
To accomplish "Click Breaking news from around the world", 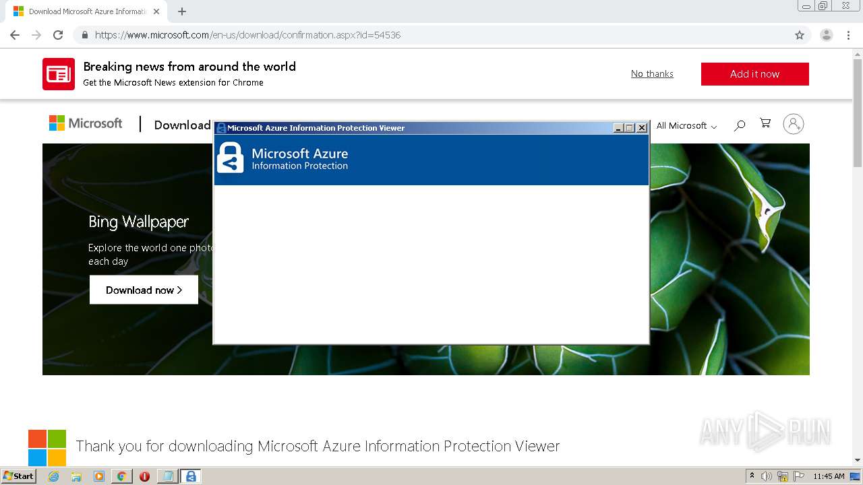I will click(x=189, y=66).
